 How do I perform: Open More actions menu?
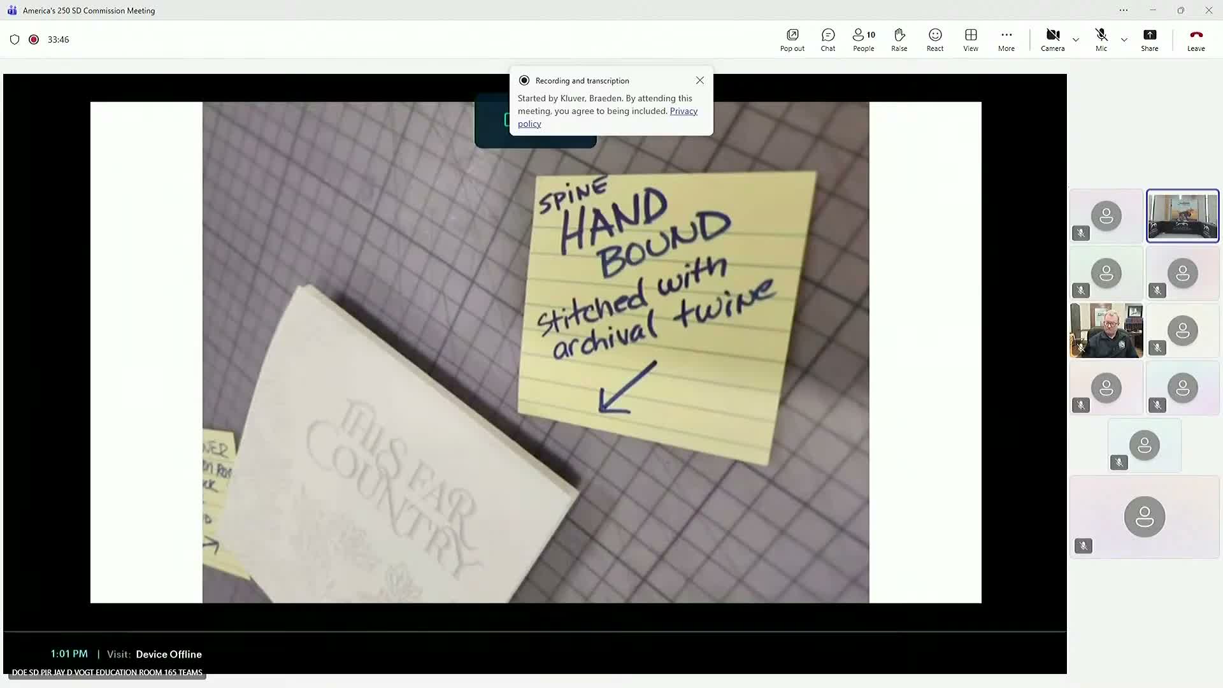(x=1006, y=39)
